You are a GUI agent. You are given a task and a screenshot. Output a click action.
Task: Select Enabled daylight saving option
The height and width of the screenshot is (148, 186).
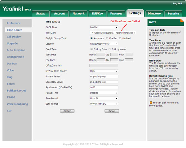coord(107,38)
